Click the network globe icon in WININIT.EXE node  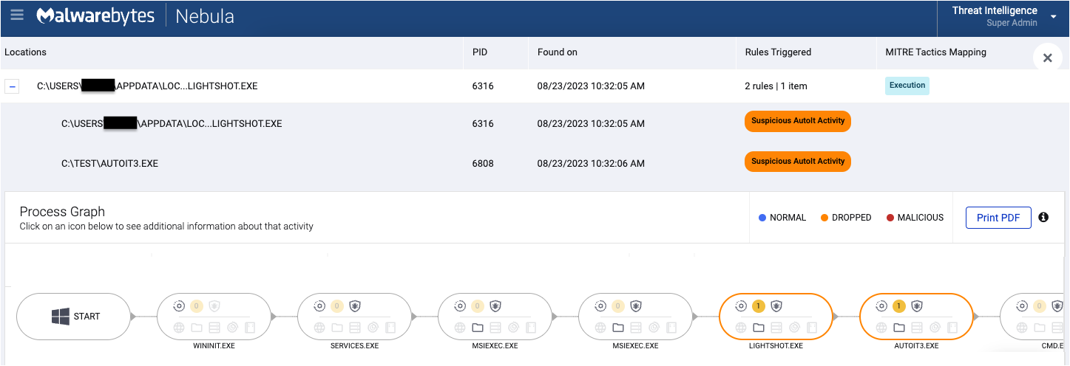pos(178,328)
